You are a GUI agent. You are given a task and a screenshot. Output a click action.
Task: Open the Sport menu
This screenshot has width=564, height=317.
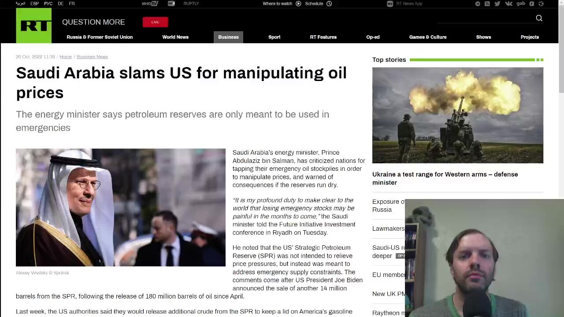[275, 37]
